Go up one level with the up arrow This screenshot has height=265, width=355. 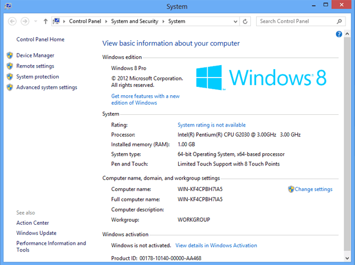click(46, 21)
